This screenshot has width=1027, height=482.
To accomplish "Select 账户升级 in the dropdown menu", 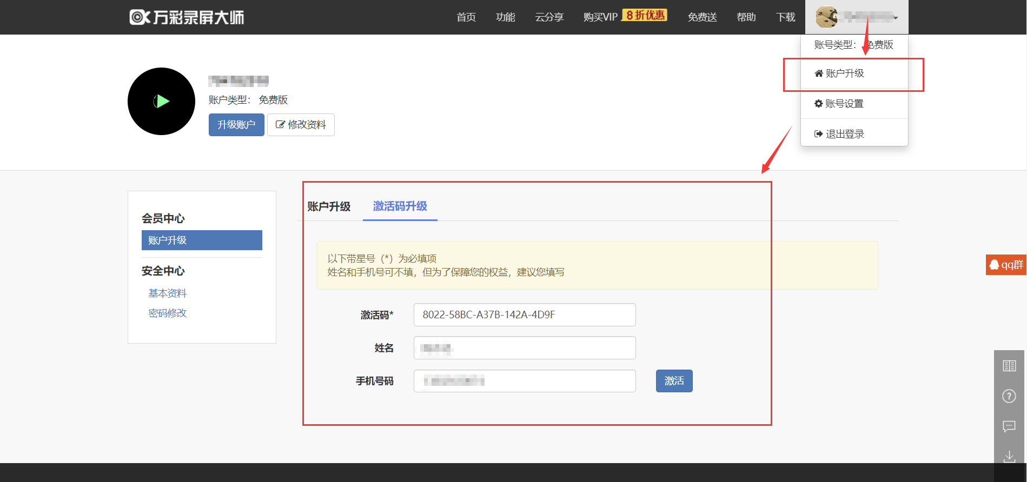I will [x=854, y=73].
